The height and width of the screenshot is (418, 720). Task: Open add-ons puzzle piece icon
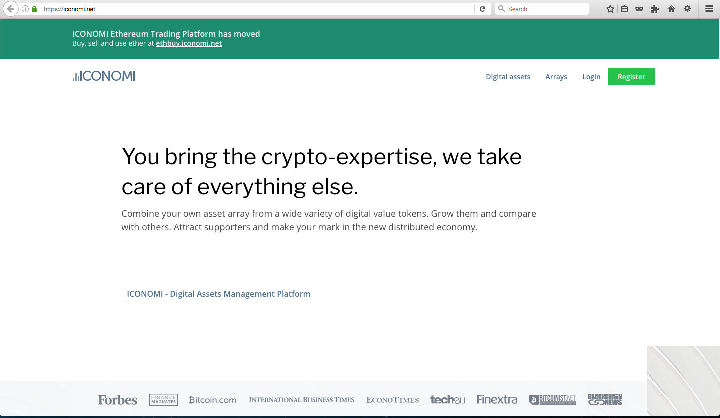pos(655,9)
